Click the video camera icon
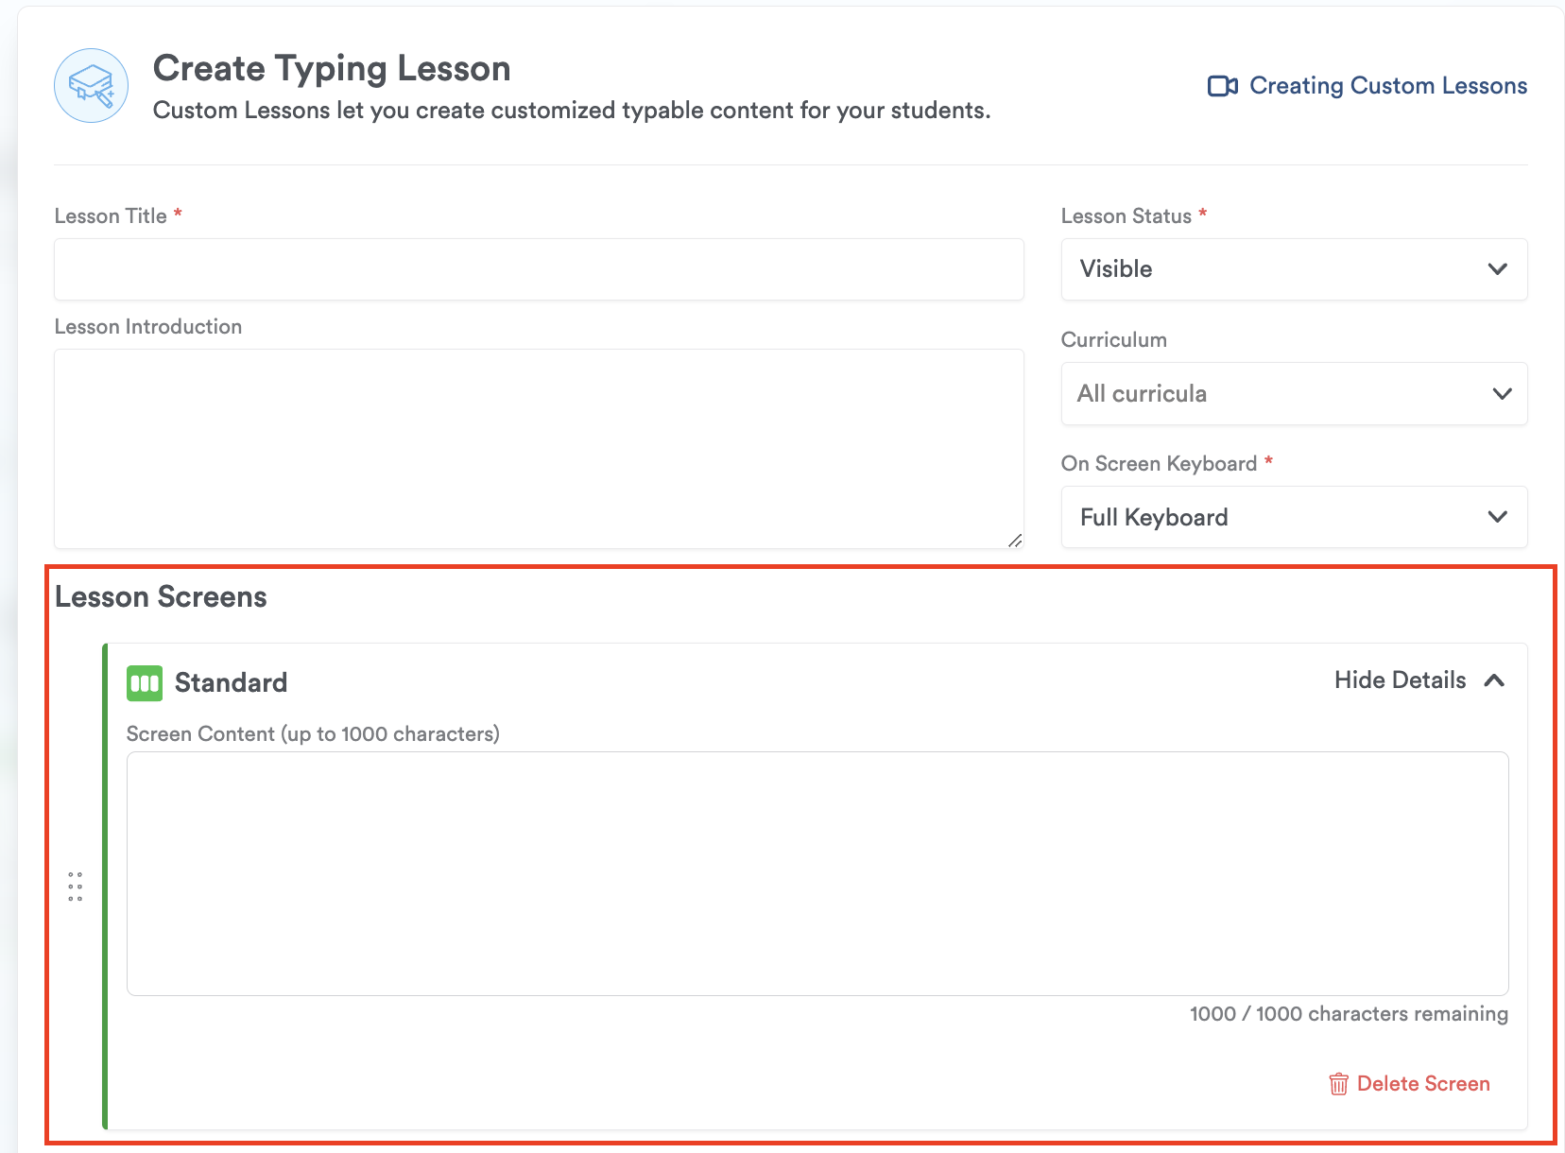1565x1153 pixels. click(1222, 86)
